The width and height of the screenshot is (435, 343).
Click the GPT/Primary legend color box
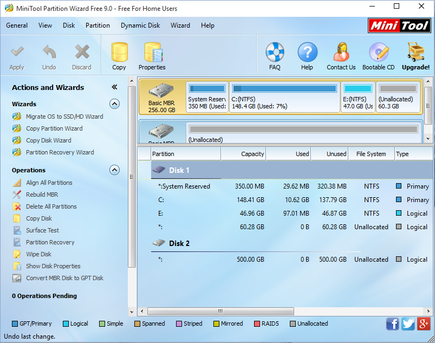tap(15, 324)
